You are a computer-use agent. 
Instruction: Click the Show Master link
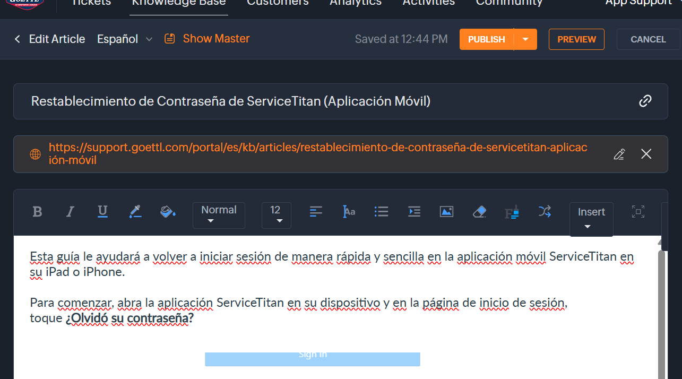pyautogui.click(x=216, y=39)
